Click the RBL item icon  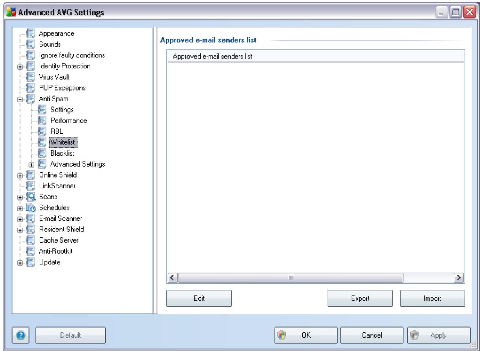tap(42, 131)
